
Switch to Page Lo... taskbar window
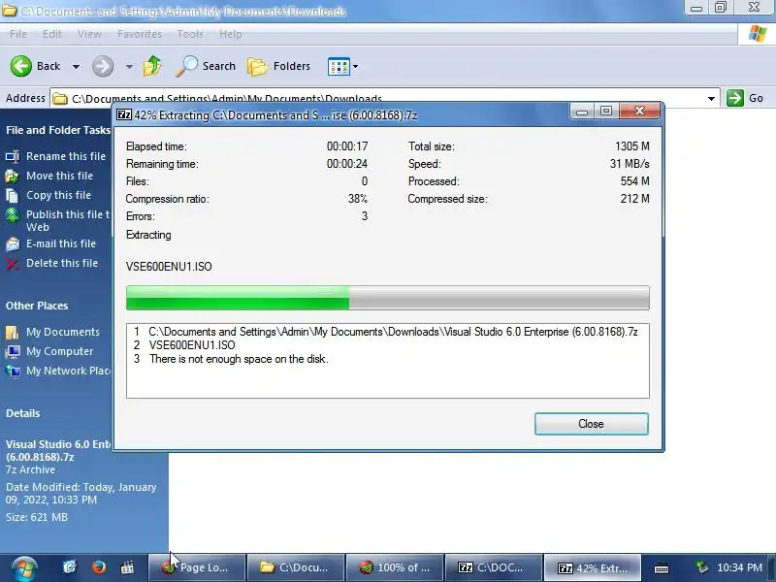pos(197,567)
